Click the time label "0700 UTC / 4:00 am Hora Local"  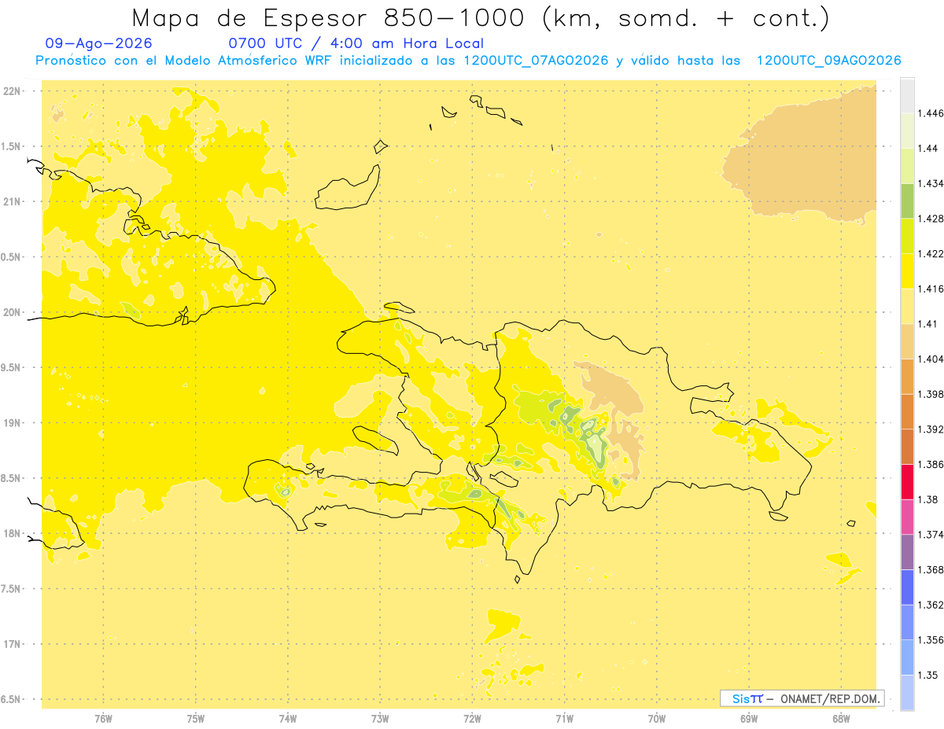(x=356, y=43)
